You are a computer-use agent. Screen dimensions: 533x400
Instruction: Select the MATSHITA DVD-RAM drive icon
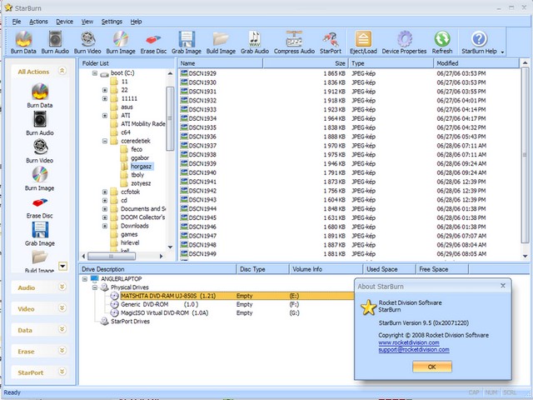pyautogui.click(x=115, y=296)
